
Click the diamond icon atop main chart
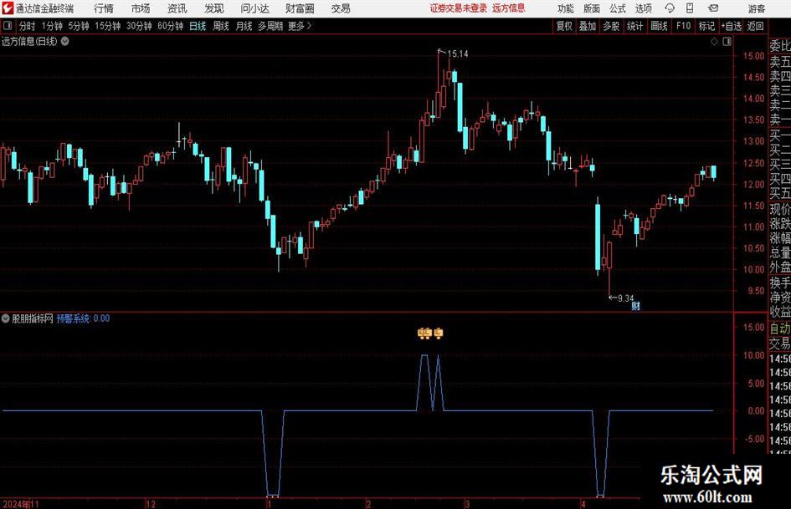click(714, 42)
